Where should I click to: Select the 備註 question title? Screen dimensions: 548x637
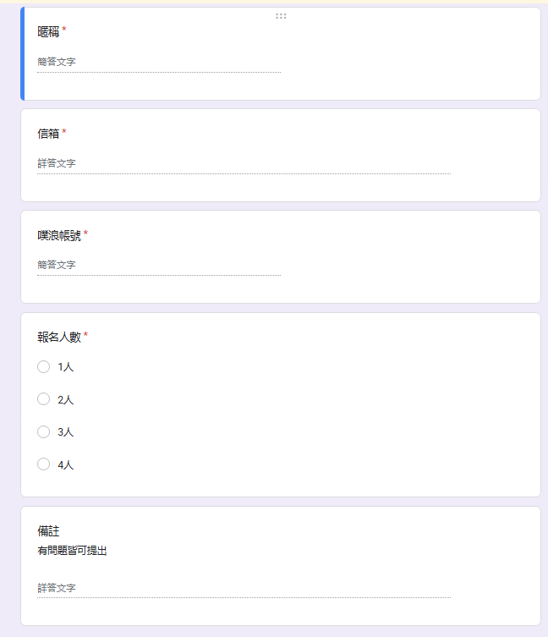(x=48, y=531)
